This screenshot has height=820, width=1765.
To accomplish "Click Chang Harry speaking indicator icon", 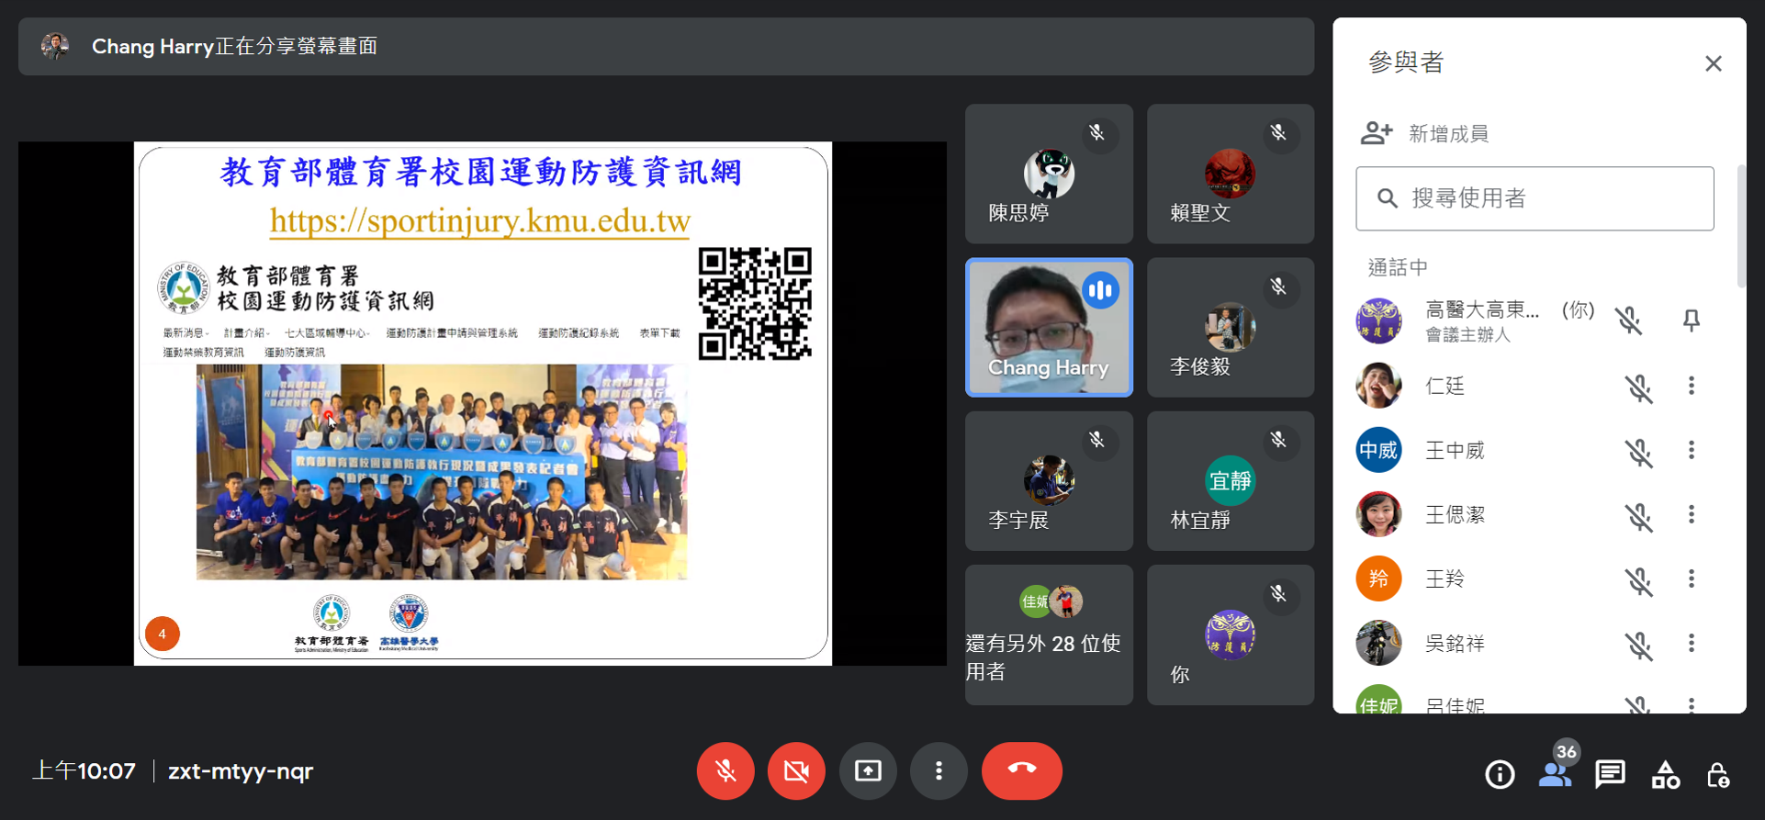I will [x=1100, y=291].
